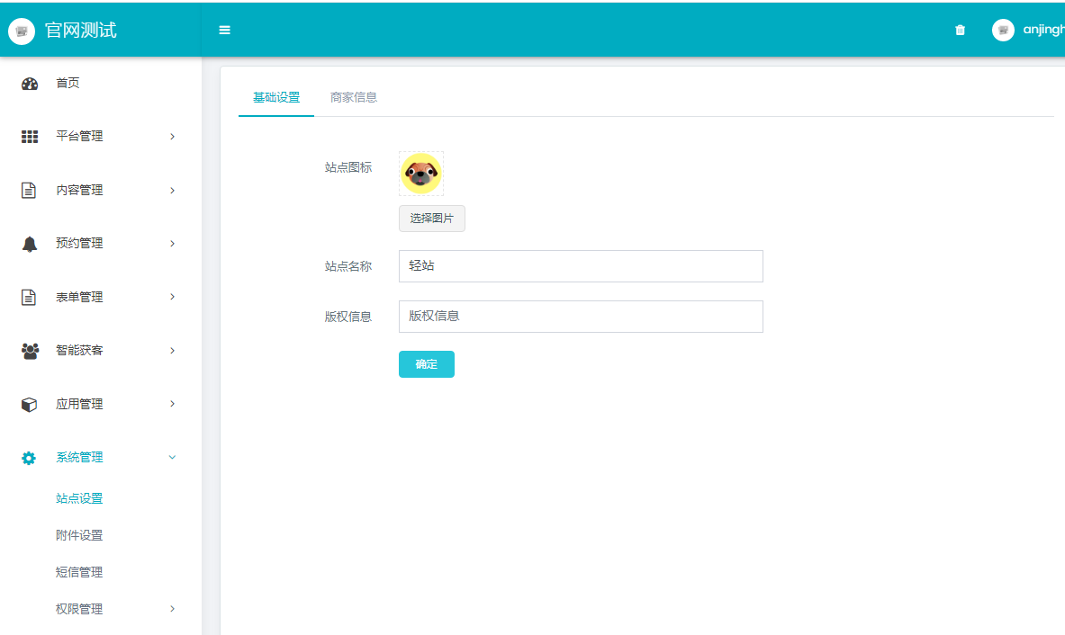Image resolution: width=1065 pixels, height=635 pixels.
Task: Click the trash icon in top header
Action: 960,31
